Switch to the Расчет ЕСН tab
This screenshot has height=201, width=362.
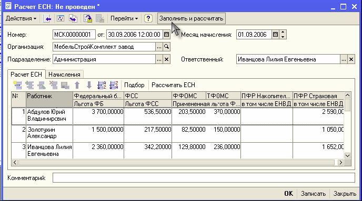point(26,75)
